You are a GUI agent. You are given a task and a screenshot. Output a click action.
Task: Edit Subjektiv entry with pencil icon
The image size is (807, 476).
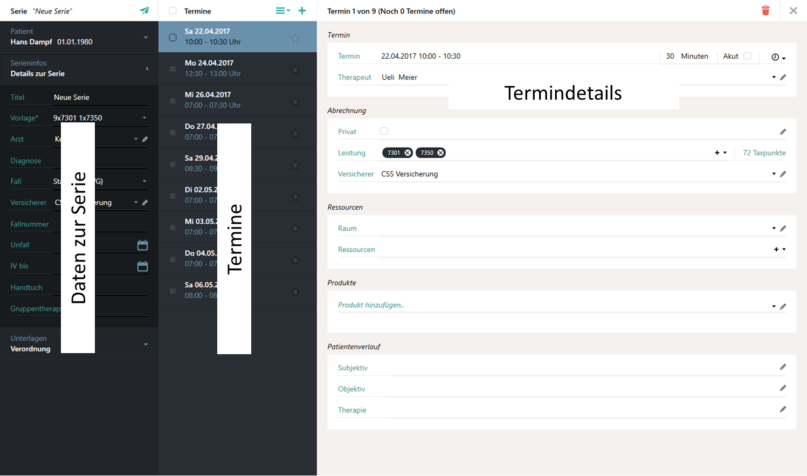click(783, 367)
